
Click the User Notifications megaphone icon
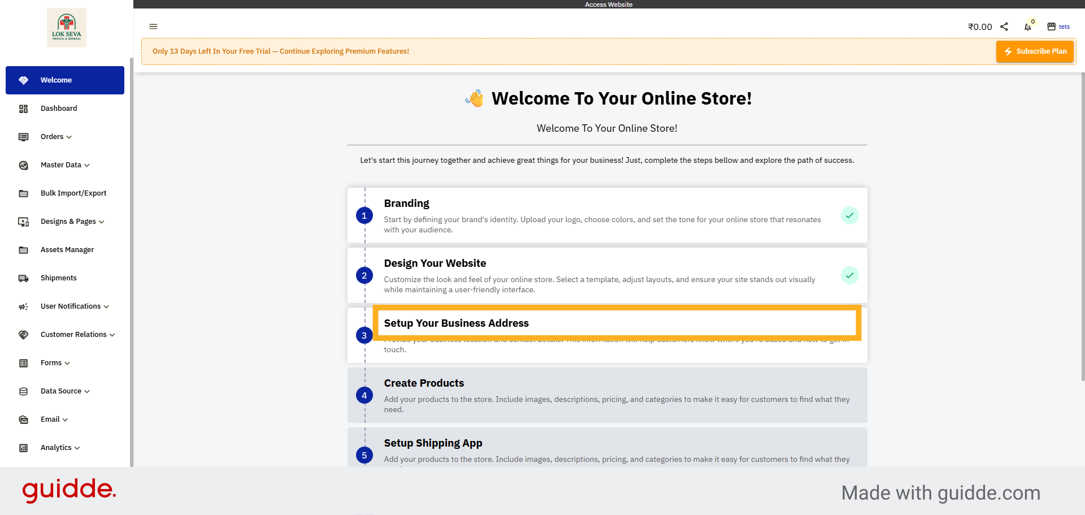pyautogui.click(x=23, y=306)
